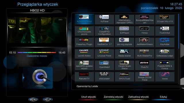Open Pogoda MSN & Foreca weather plugin
This screenshot has height=103, width=184.
pyautogui.click(x=165, y=65)
